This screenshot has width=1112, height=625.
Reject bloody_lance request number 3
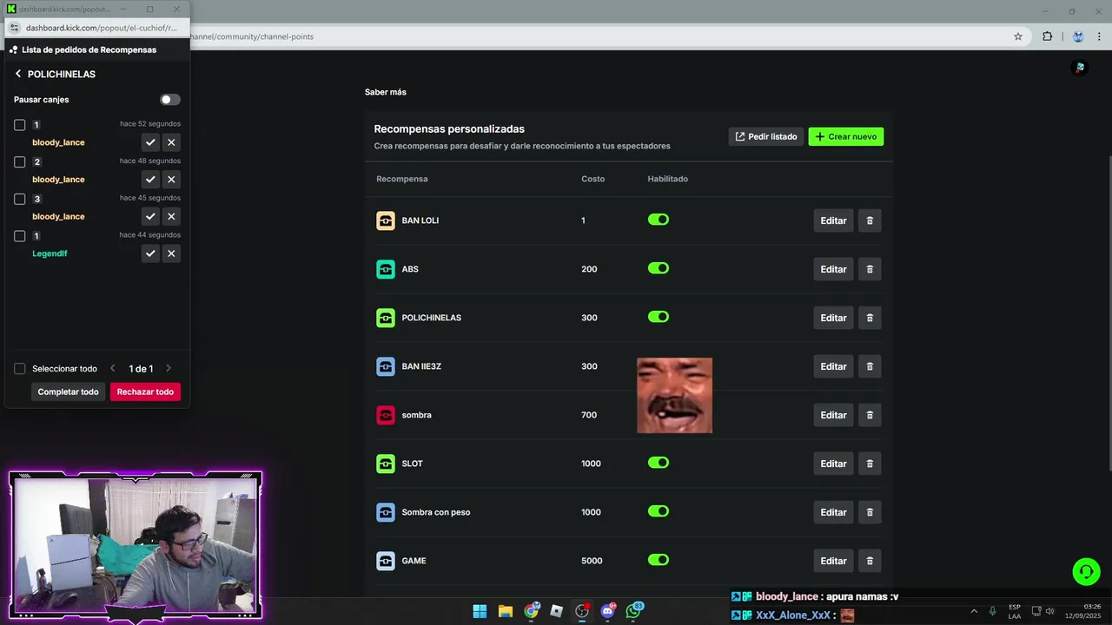tap(171, 216)
